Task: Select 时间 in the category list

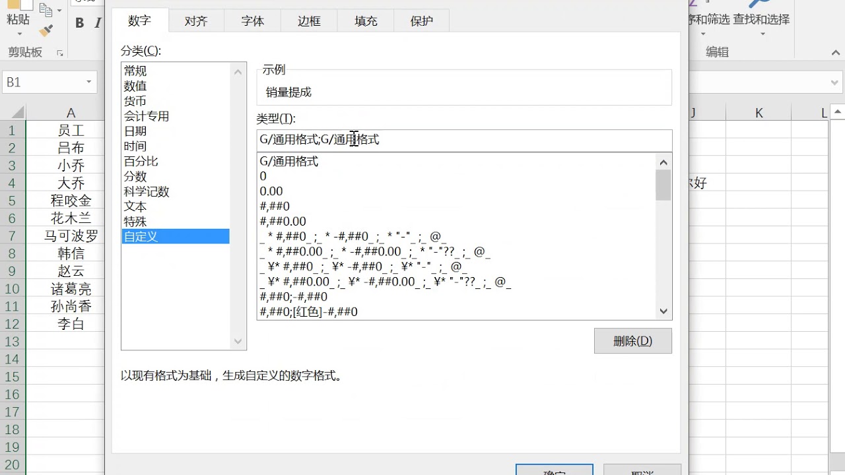Action: tap(175, 146)
